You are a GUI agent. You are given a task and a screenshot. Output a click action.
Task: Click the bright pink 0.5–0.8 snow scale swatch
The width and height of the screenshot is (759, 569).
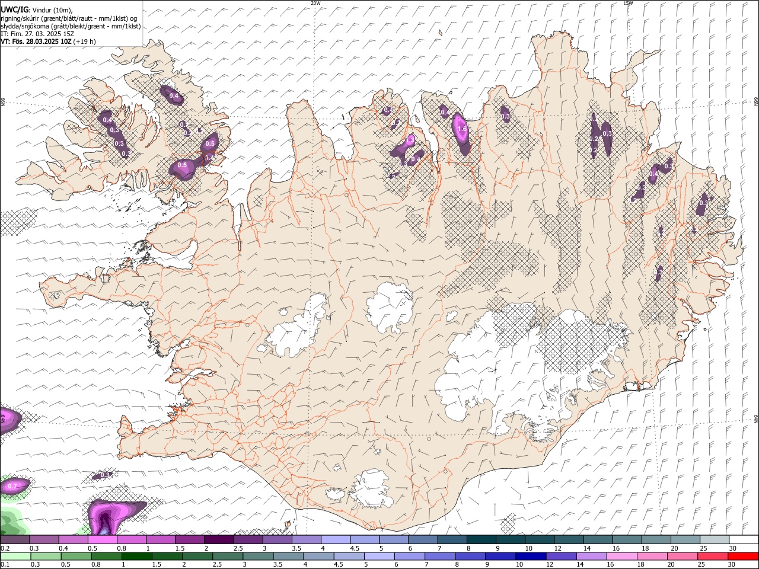pos(102,540)
